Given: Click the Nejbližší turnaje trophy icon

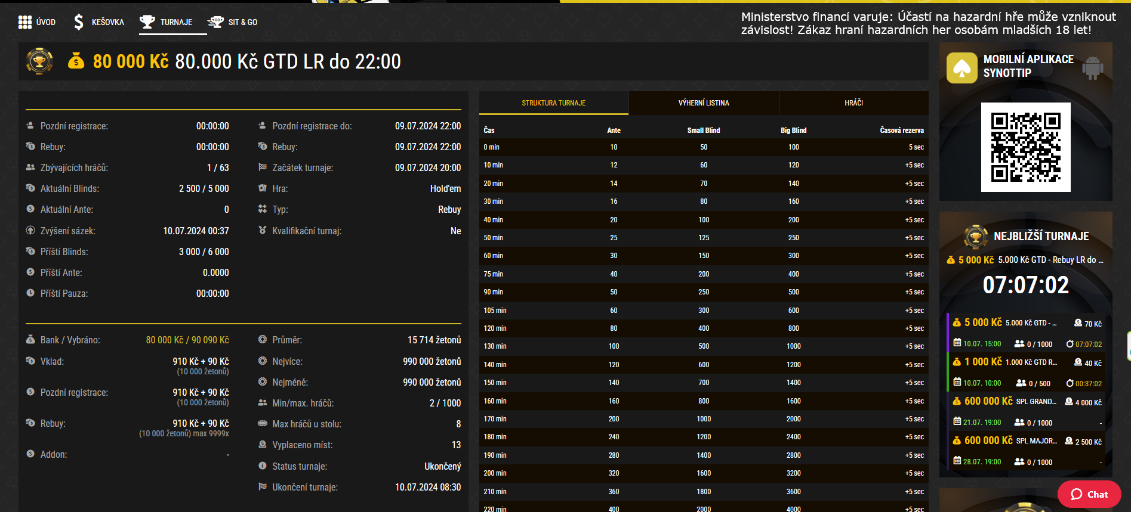Looking at the screenshot, I should click(x=975, y=237).
